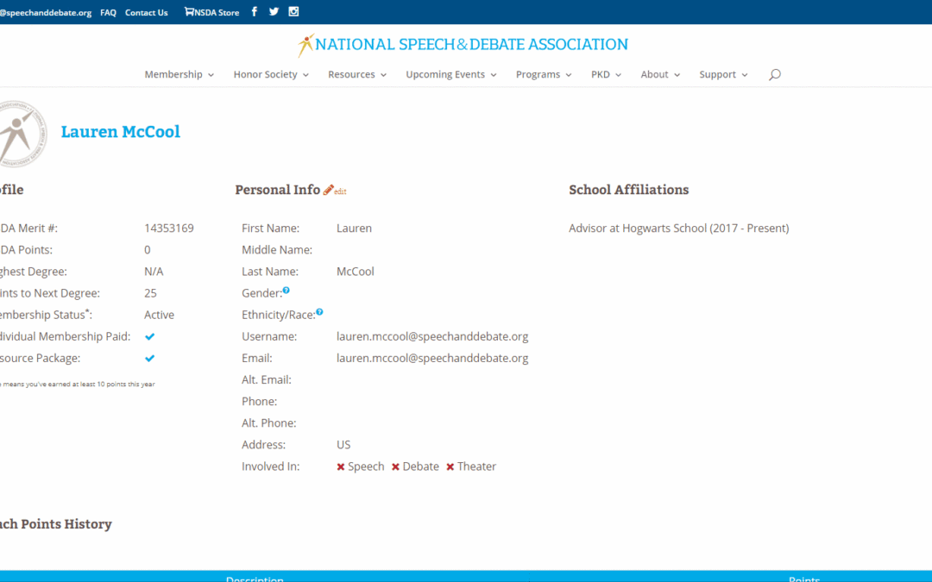Click the Highest Degree value N/A
Image resolution: width=932 pixels, height=582 pixels.
(x=154, y=272)
